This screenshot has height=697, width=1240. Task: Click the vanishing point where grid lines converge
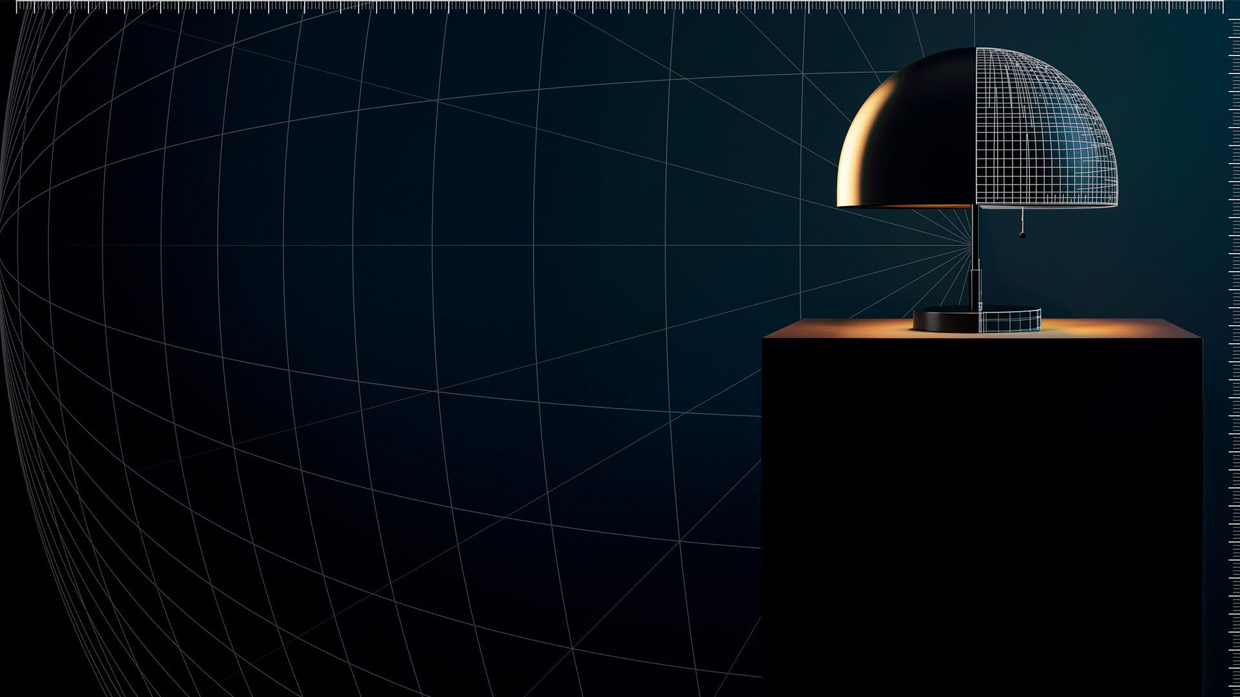971,245
